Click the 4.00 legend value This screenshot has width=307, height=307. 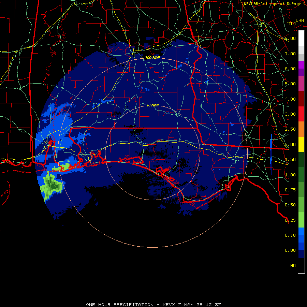point(290,99)
